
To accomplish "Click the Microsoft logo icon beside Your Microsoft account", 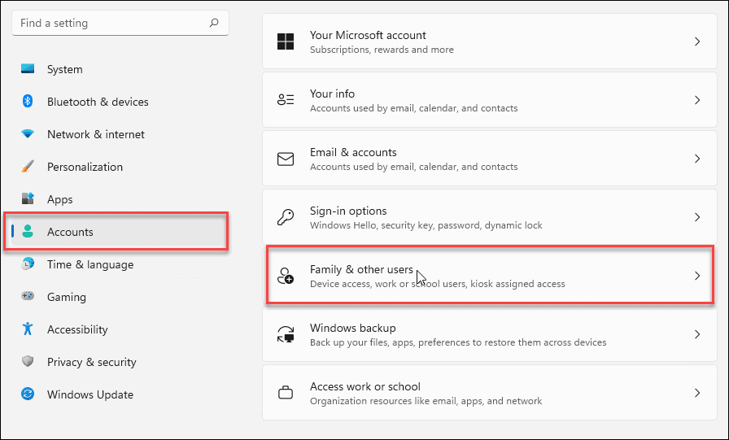I will [x=286, y=41].
